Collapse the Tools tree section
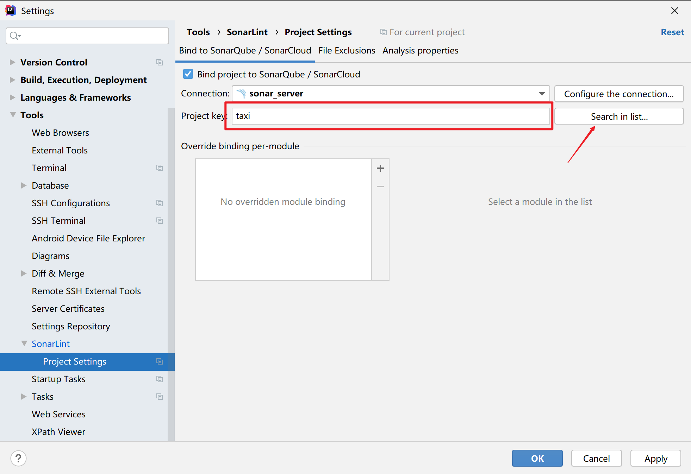The image size is (691, 474). [x=13, y=115]
